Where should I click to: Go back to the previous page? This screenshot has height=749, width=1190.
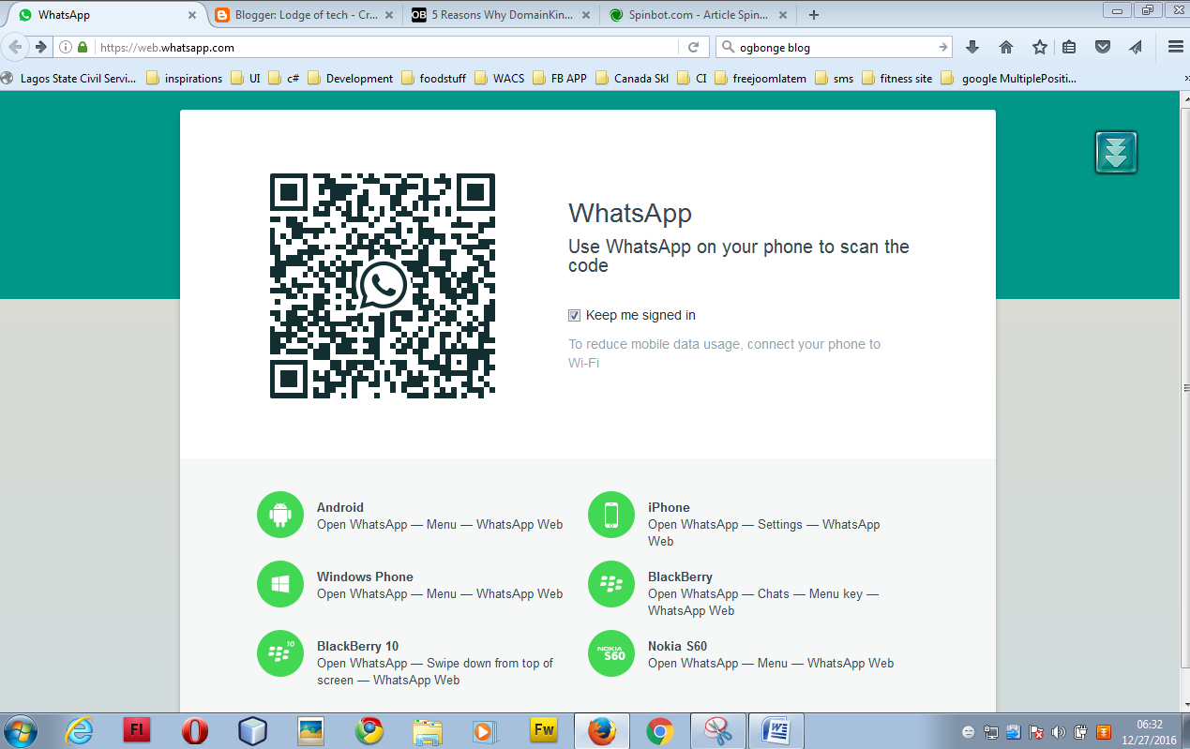click(x=16, y=47)
